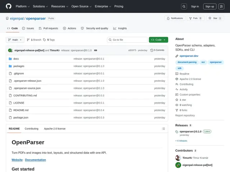
Task: Click the fork icon beside 0 forks
Action: coord(177,110)
